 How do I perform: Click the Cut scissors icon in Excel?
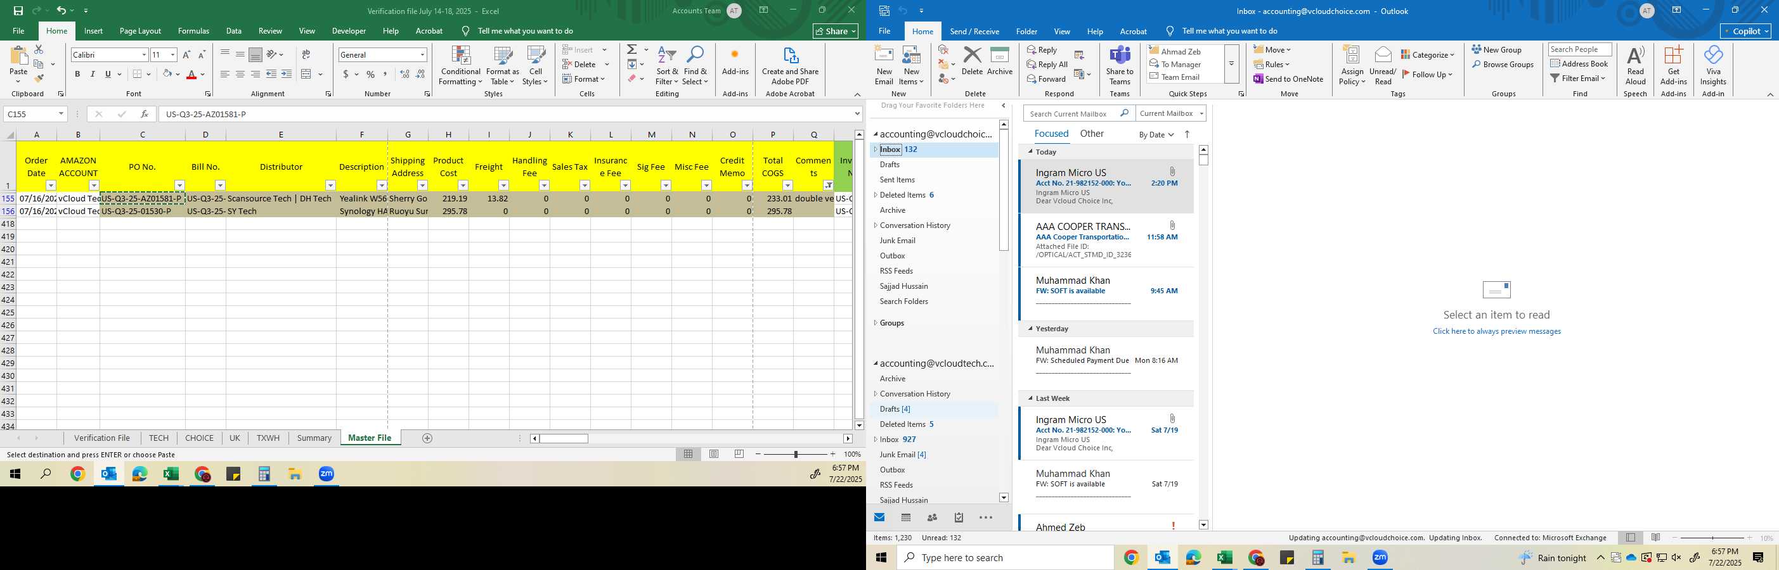[x=39, y=49]
